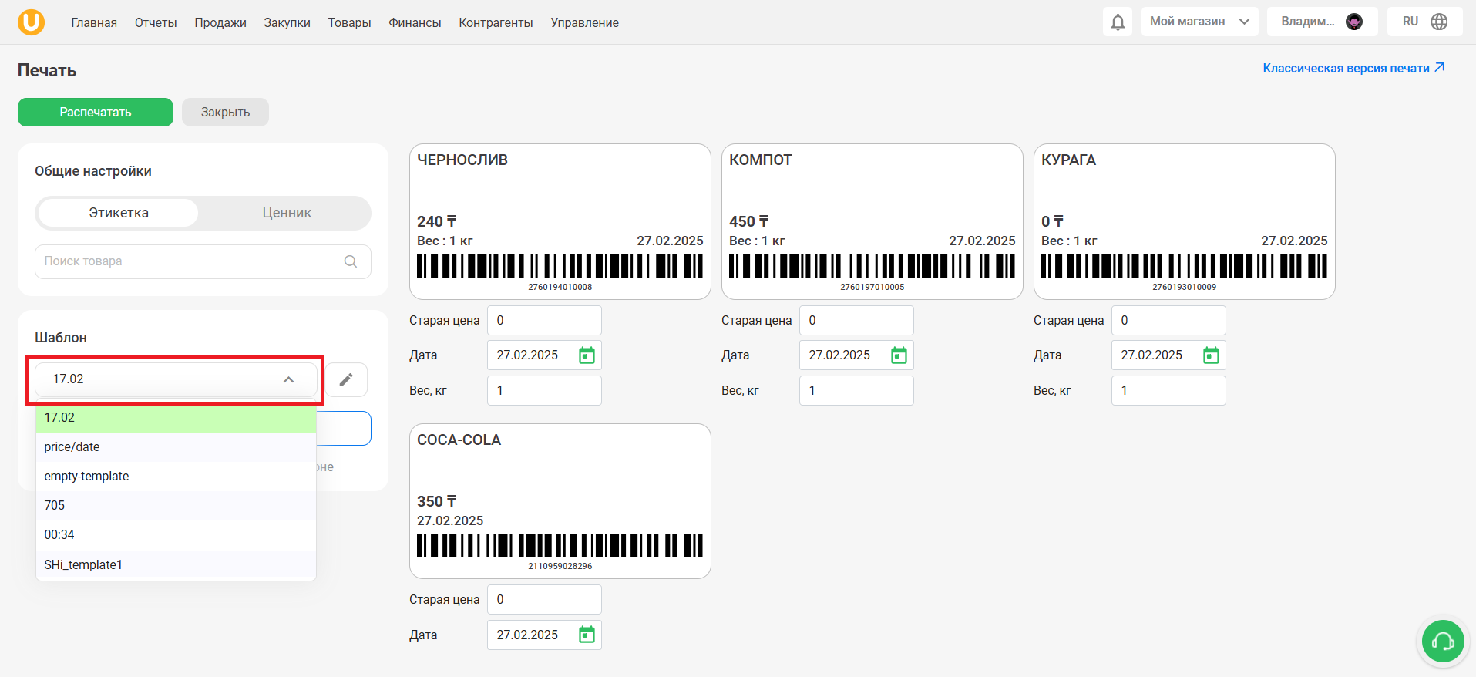Click the КОМПОТ label preview

point(872,222)
